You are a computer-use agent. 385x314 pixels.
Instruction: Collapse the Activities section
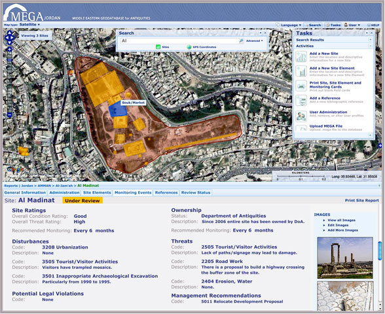tap(370, 46)
